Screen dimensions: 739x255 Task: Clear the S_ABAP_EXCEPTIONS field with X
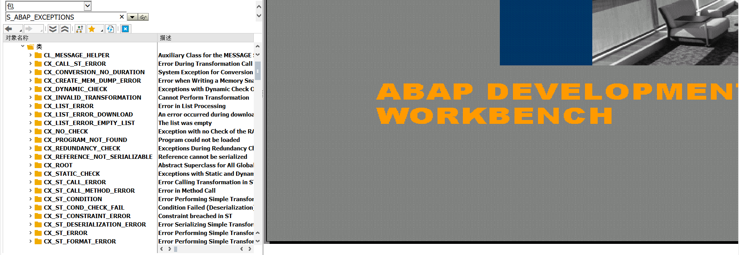[x=122, y=17]
